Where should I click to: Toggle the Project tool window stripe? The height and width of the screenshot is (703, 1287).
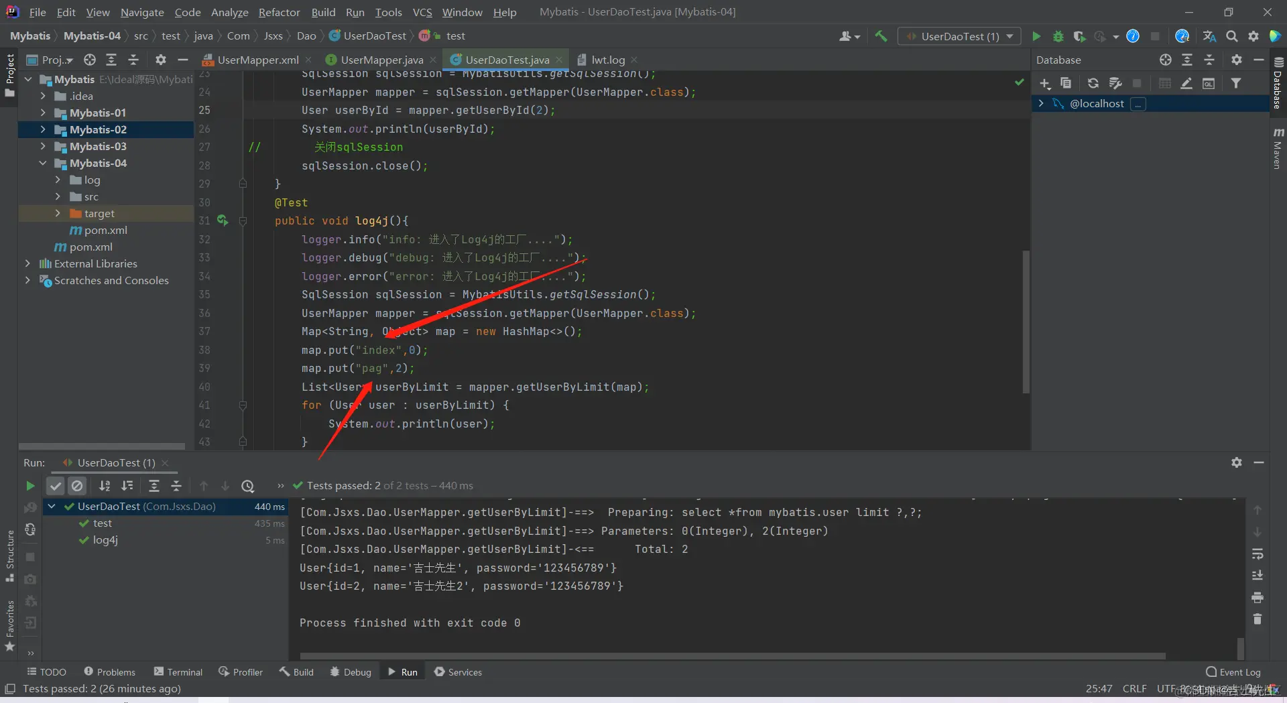[9, 75]
